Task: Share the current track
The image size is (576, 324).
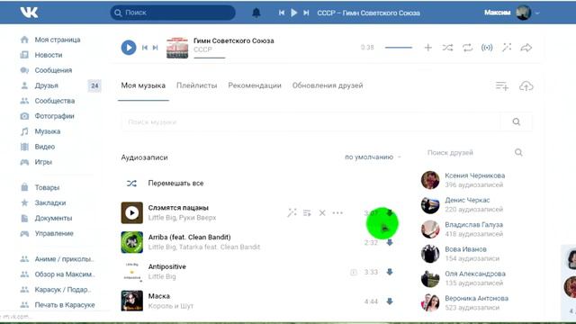Action: 526,48
